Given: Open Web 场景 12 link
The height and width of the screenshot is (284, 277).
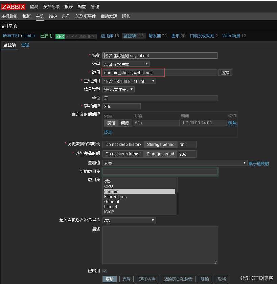Looking at the screenshot, I should coord(234,36).
